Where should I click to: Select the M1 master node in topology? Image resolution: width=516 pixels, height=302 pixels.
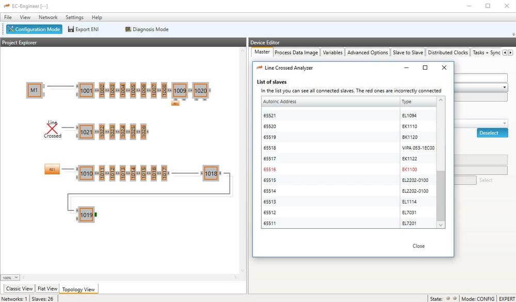click(34, 91)
